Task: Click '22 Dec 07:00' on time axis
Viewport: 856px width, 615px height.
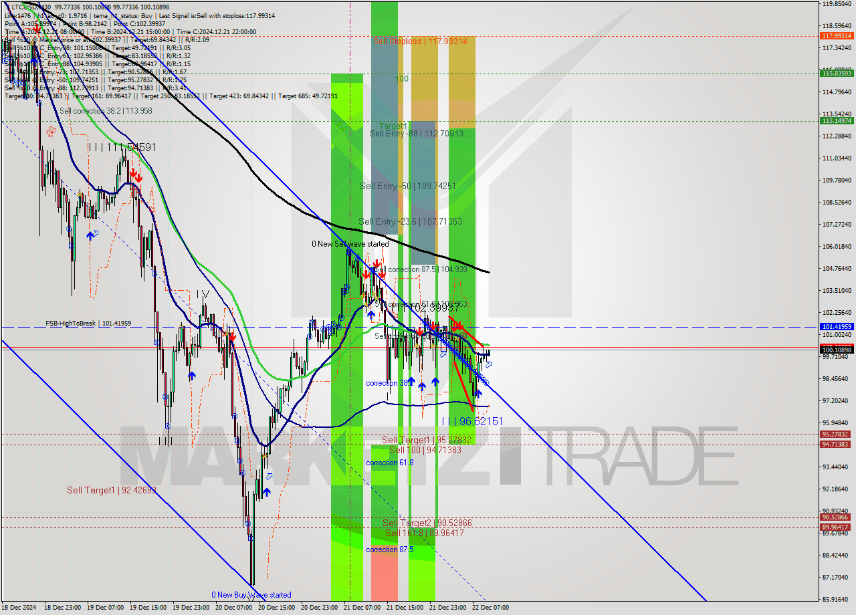Action: pos(490,608)
